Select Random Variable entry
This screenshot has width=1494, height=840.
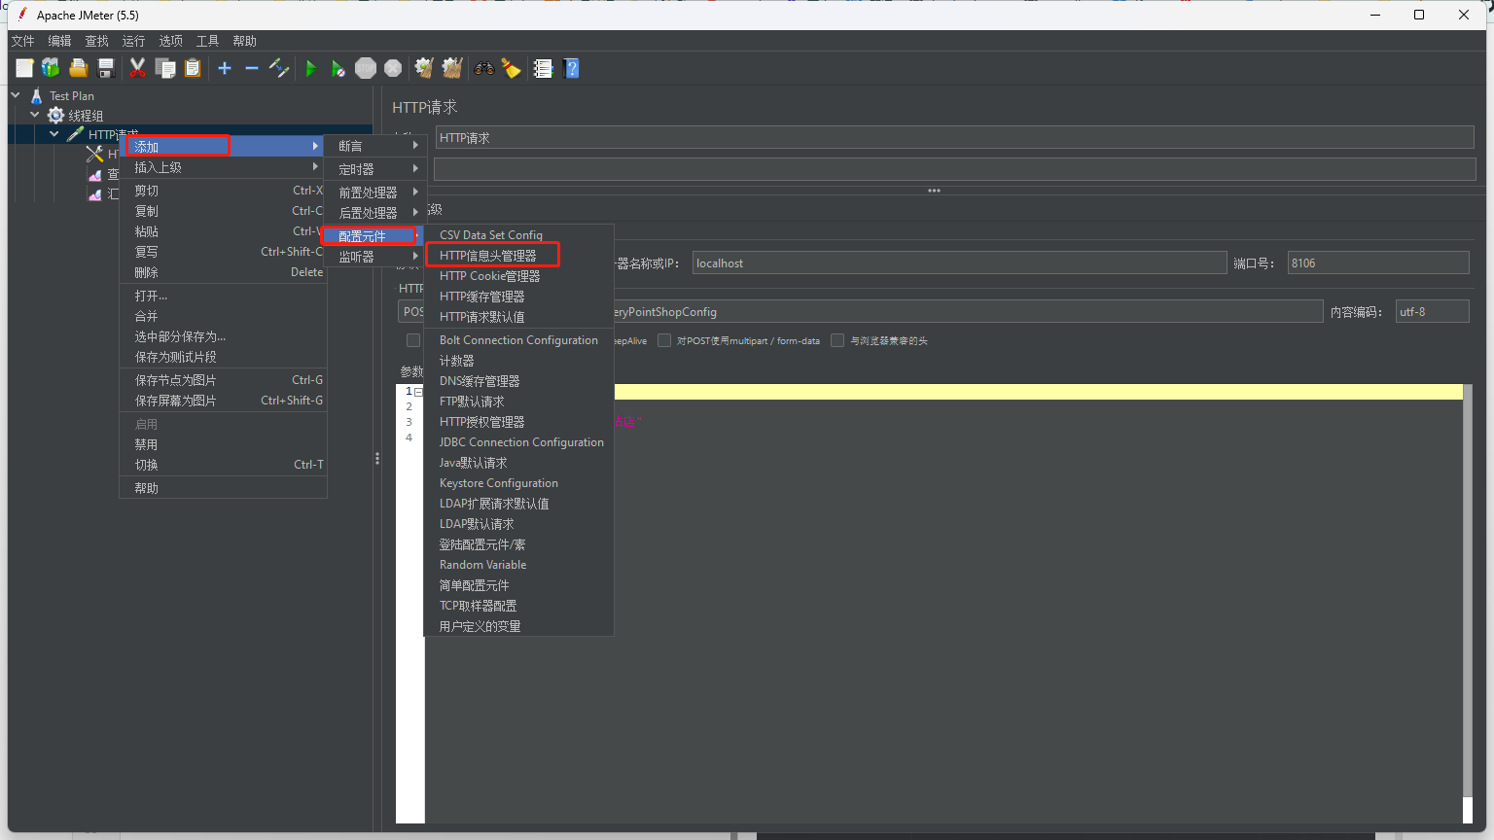(x=518, y=565)
